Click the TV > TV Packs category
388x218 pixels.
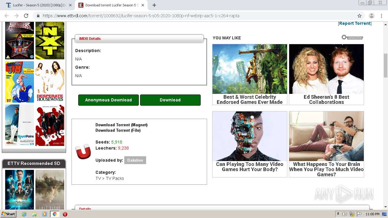[x=110, y=178]
